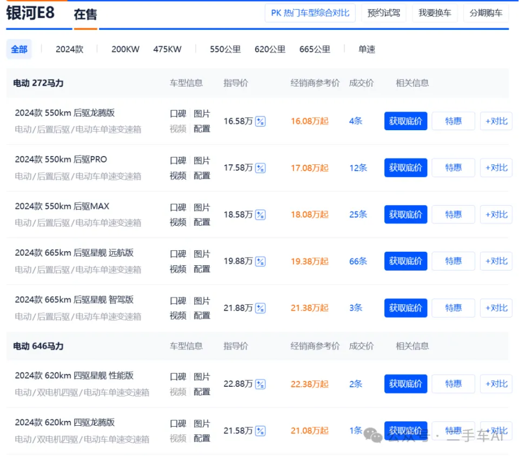The width and height of the screenshot is (519, 456).
Task: Add 665km 智驾版 to 对比
Action: [x=496, y=308]
